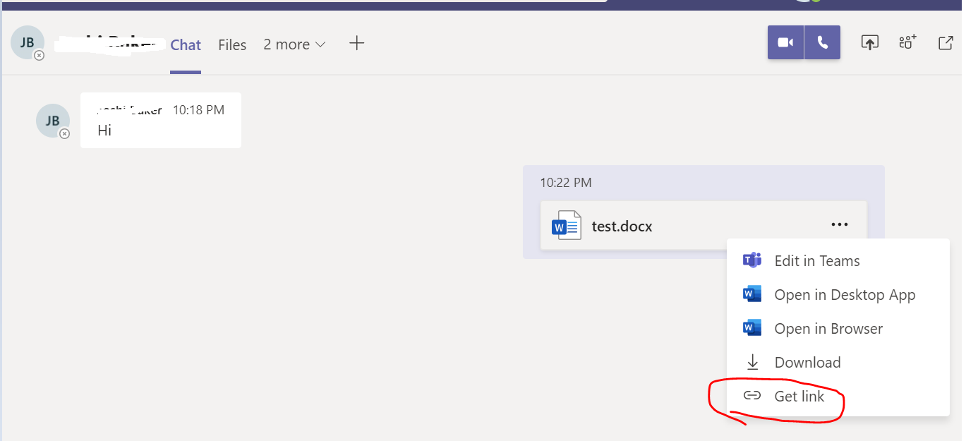Start an audio call
This screenshot has height=441, width=966.
(x=821, y=42)
